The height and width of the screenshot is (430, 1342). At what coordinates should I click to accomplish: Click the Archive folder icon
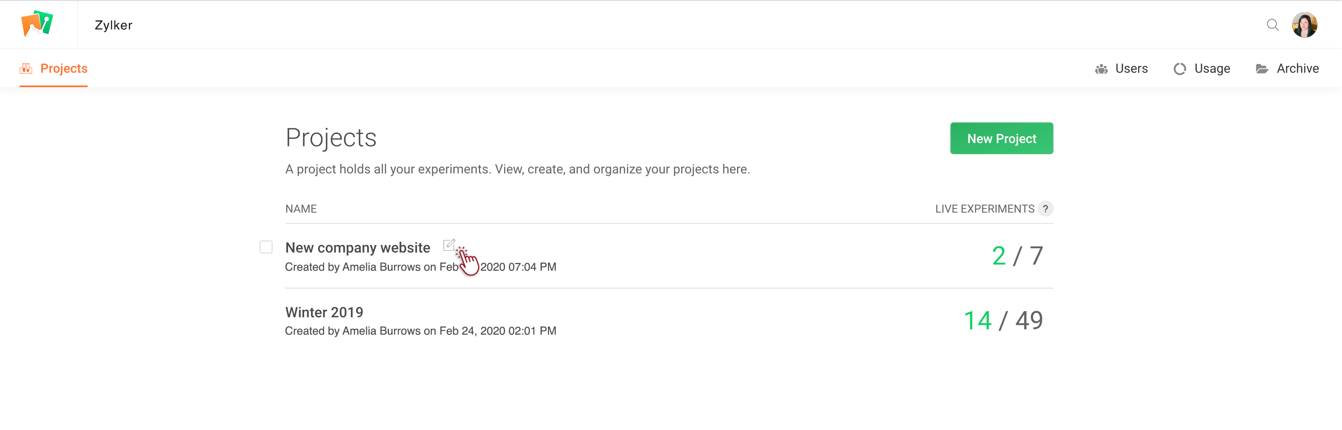coord(1262,69)
